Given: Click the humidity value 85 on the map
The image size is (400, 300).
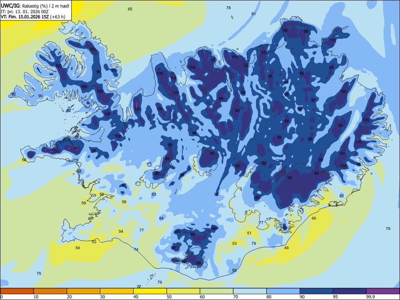Looking at the screenshot, I should pyautogui.click(x=234, y=270).
